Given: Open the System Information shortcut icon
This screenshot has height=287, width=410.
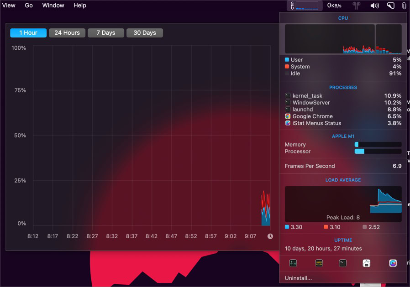Looking at the screenshot, I should (367, 263).
